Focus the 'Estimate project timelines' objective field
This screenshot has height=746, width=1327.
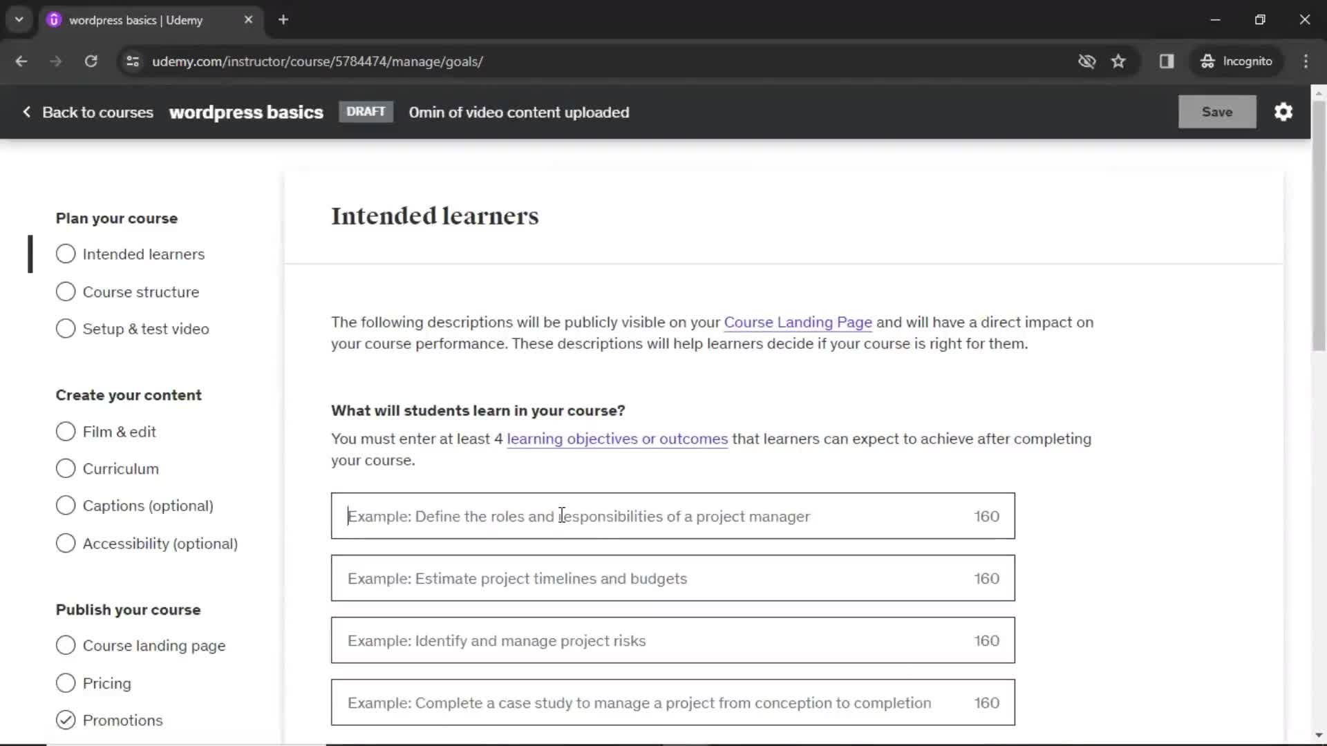coord(672,578)
